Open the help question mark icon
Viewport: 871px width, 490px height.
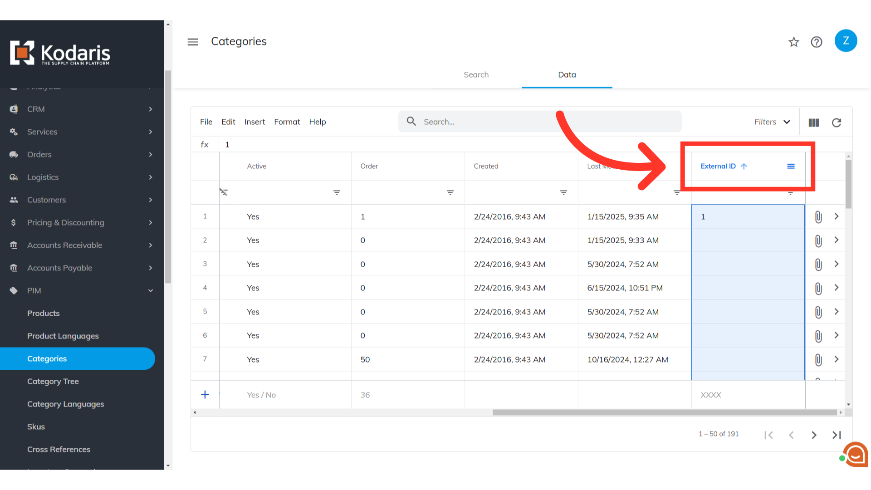point(817,42)
